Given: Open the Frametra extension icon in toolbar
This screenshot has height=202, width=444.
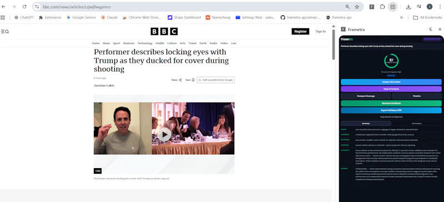Looking at the screenshot, I should coord(371,7).
